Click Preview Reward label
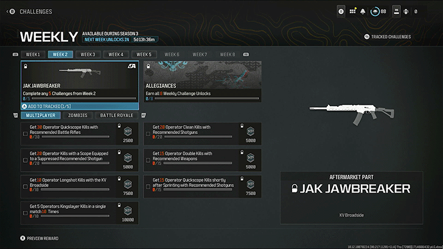443x249 pixels. pyautogui.click(x=43, y=238)
